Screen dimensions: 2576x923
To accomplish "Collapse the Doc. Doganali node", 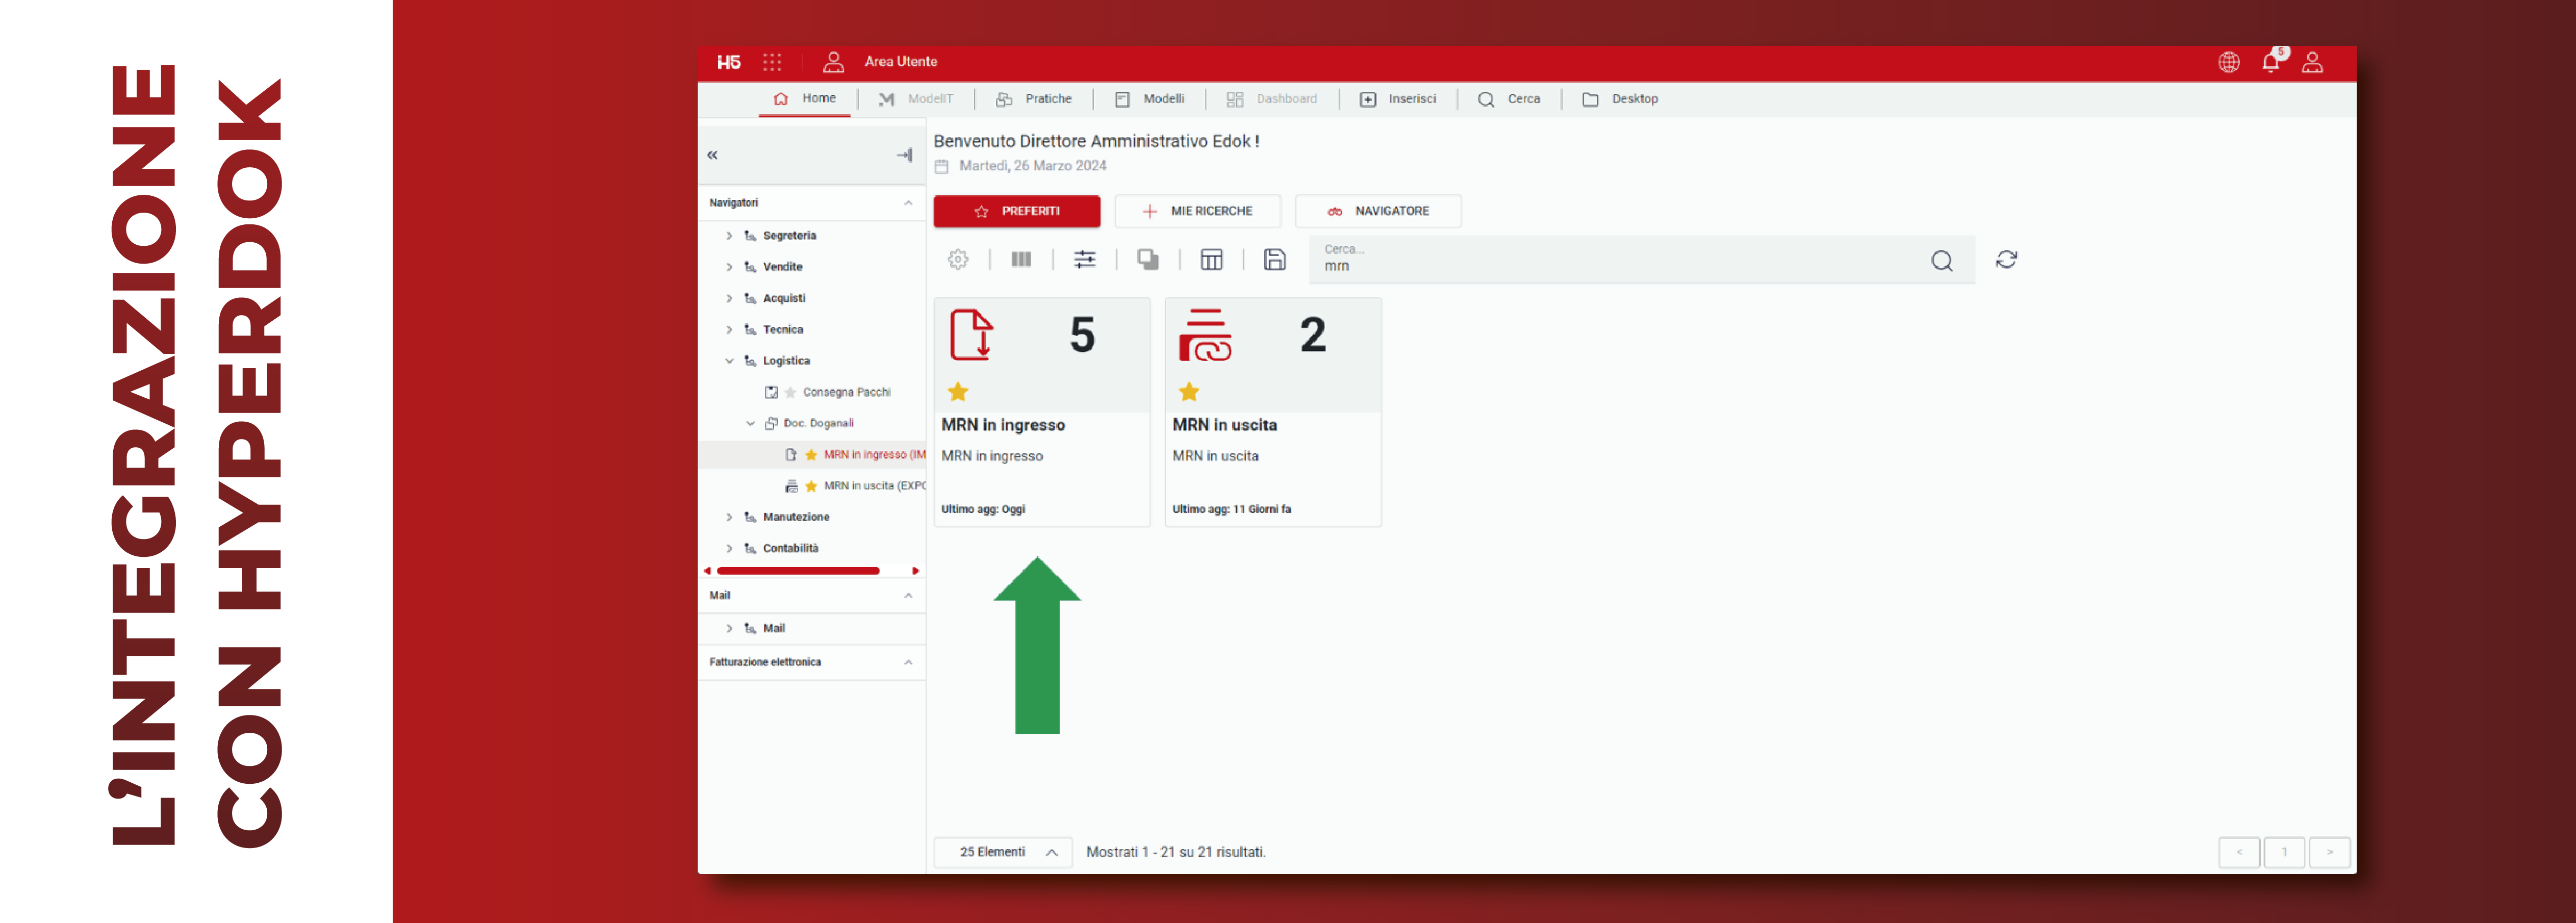I will (750, 424).
